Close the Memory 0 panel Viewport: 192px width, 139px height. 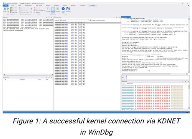(188, 81)
